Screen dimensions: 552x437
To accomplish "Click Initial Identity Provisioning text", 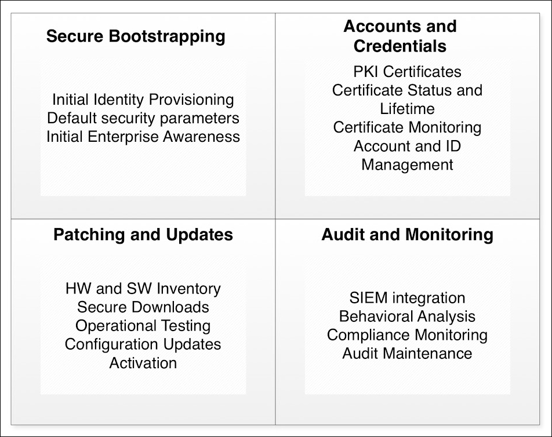I will click(143, 100).
